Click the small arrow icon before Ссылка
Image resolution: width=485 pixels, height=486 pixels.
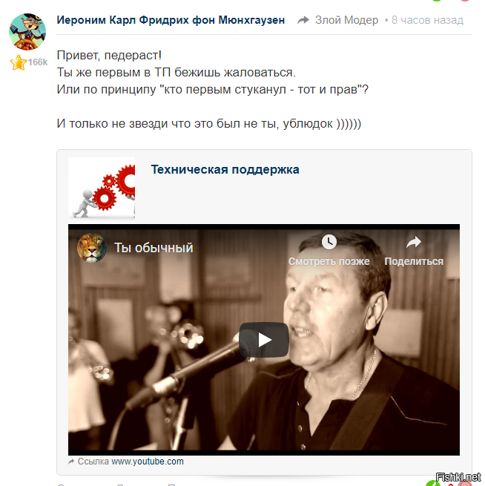tap(71, 462)
